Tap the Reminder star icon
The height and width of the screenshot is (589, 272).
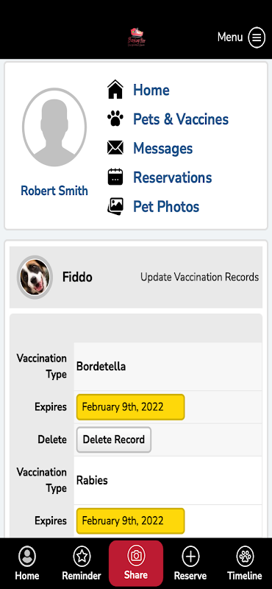pyautogui.click(x=82, y=557)
